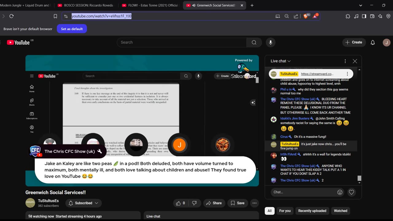Open a new browser tab
Screen dimensions: 393x221
click(252, 5)
